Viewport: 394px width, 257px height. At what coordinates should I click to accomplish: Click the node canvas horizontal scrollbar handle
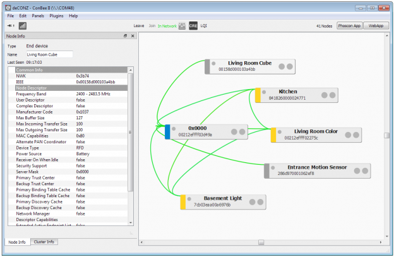point(261,242)
